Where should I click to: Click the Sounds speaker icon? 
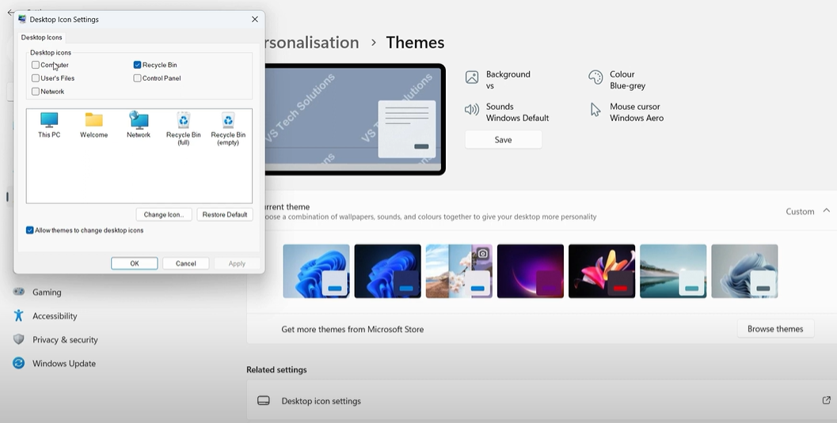pos(472,110)
